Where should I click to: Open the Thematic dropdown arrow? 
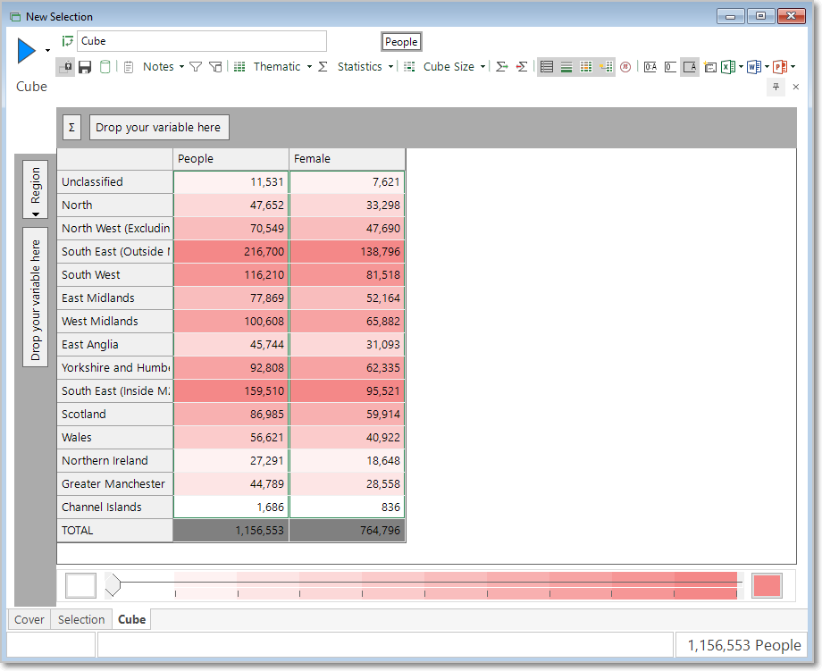(309, 67)
